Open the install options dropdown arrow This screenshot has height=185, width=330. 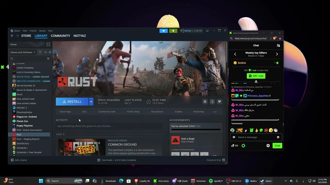point(91,101)
